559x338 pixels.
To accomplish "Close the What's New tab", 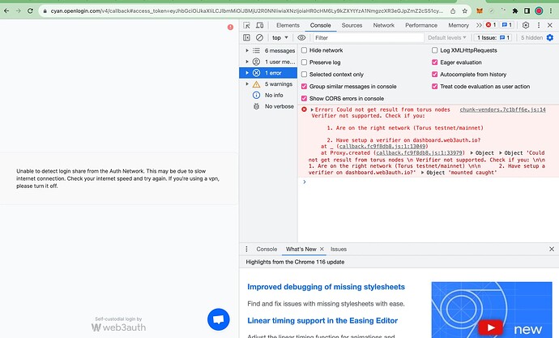I will click(x=322, y=249).
